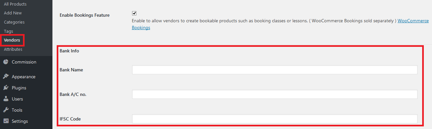Open All Products in the sidebar

pos(15,4)
